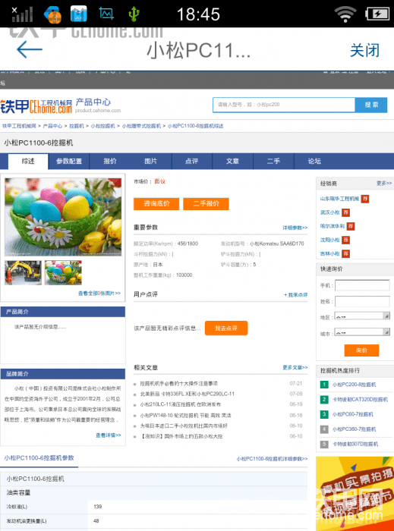
Task: Open 详细参数 link
Action: tap(295, 228)
